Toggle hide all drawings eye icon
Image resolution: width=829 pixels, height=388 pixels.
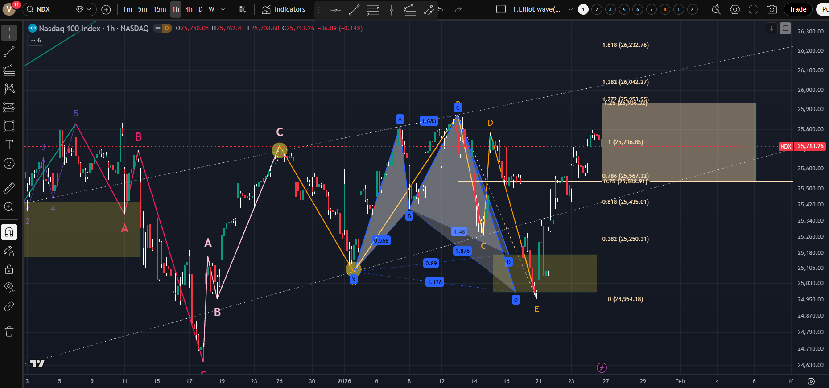point(9,287)
